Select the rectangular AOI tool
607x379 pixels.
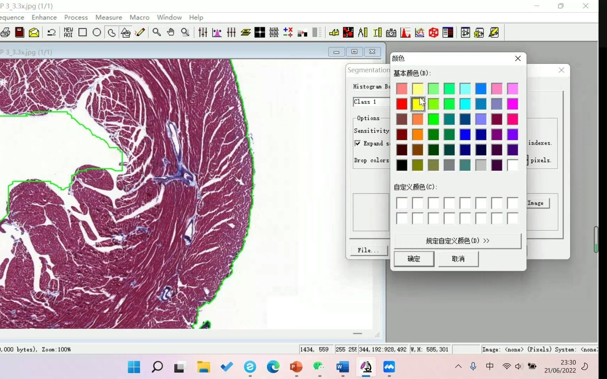[83, 32]
